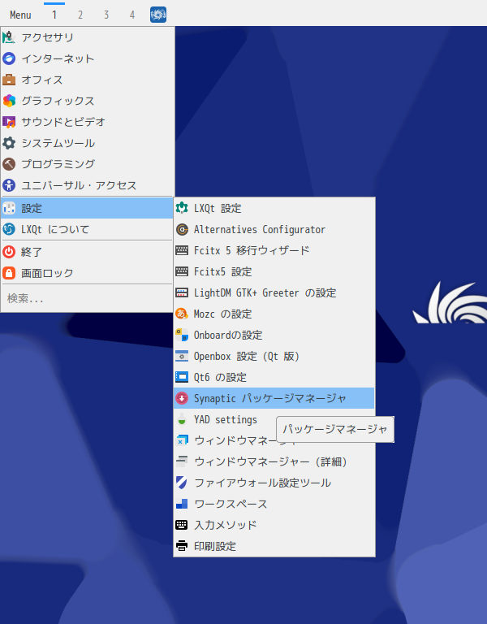Focus the 検索... search field
Viewport: 487px width, 624px height.
[x=87, y=298]
